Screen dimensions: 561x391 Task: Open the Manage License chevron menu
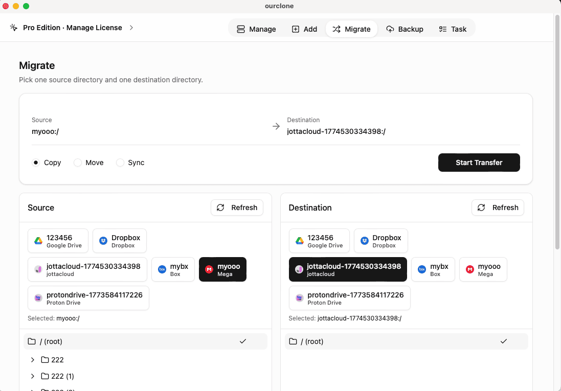(x=131, y=28)
